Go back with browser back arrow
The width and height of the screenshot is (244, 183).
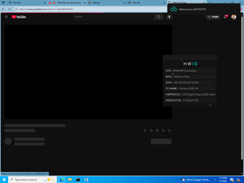[3, 9]
